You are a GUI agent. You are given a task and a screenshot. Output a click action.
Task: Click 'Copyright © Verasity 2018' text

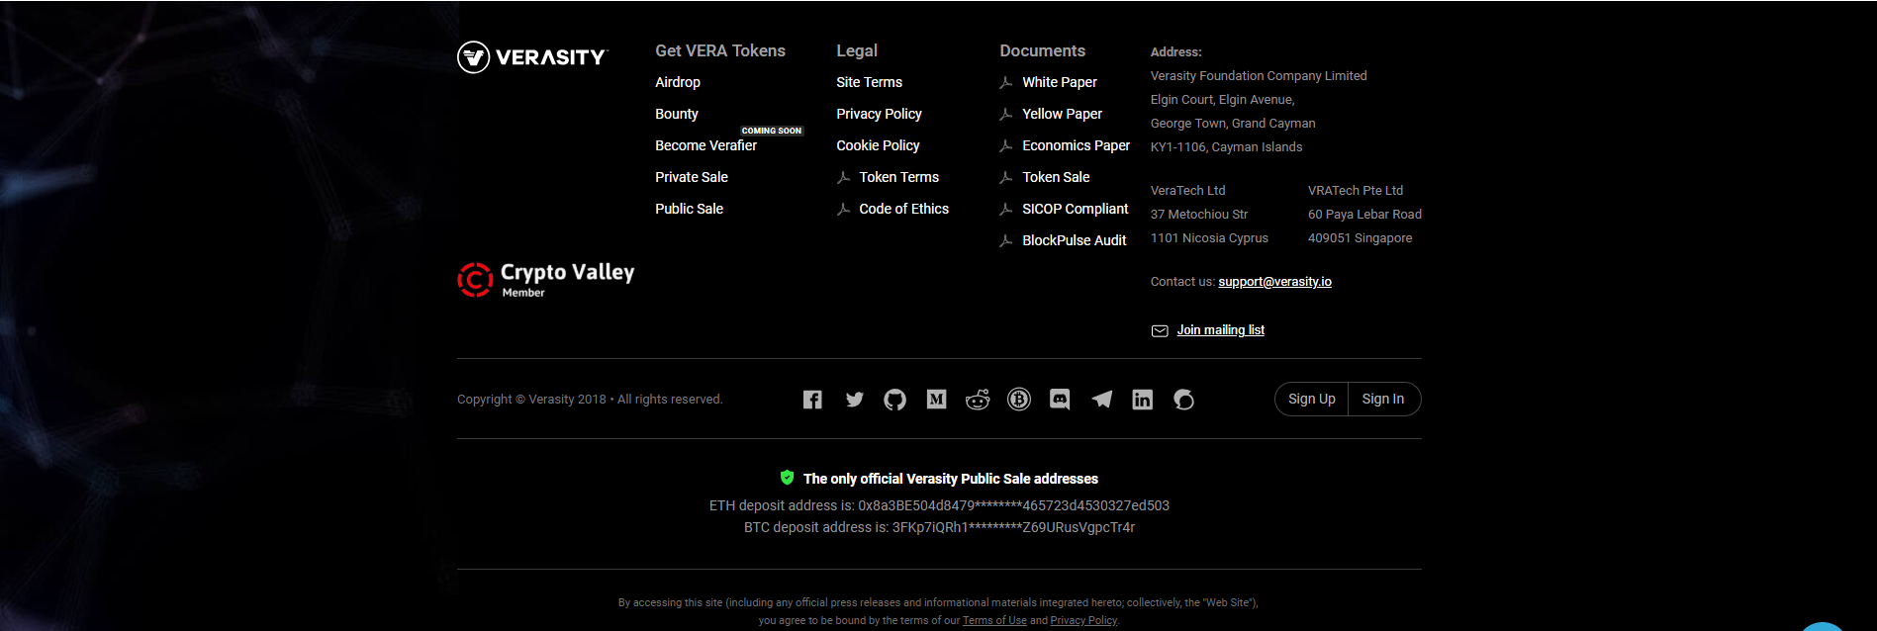(531, 400)
